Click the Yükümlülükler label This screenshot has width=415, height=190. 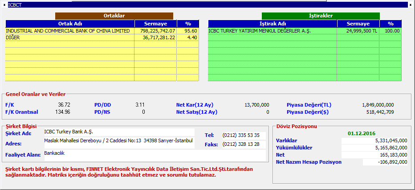tap(294, 148)
